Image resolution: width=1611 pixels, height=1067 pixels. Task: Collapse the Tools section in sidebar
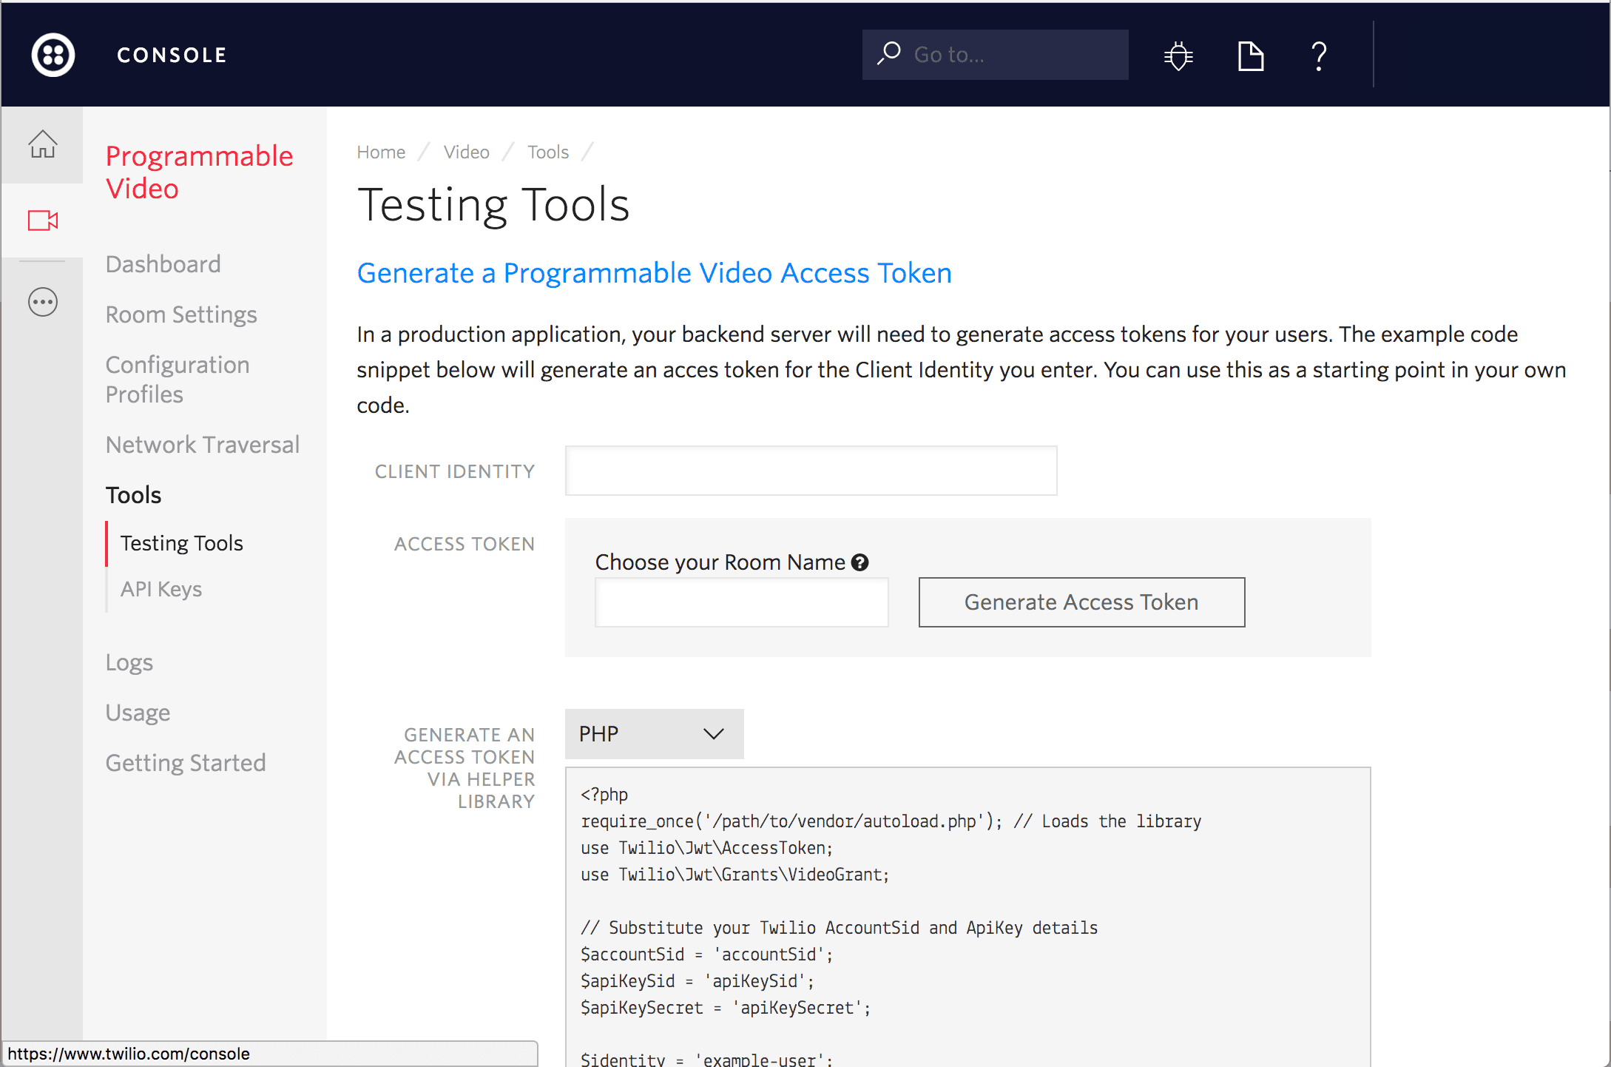pos(133,494)
